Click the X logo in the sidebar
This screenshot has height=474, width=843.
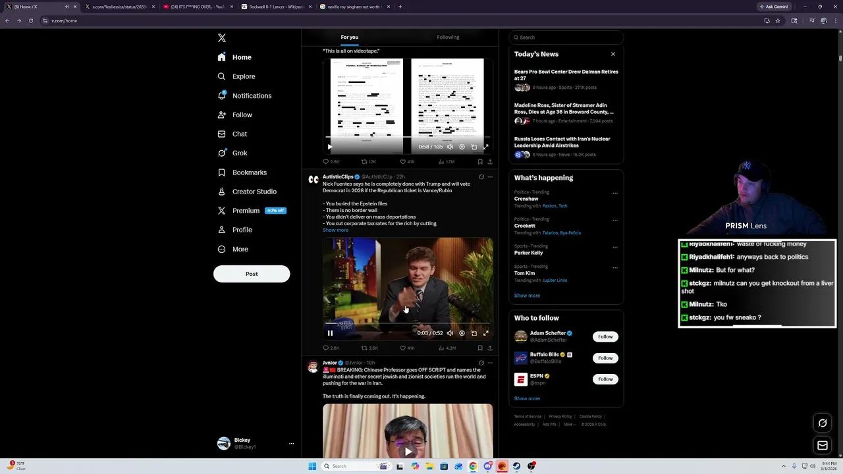(x=222, y=38)
